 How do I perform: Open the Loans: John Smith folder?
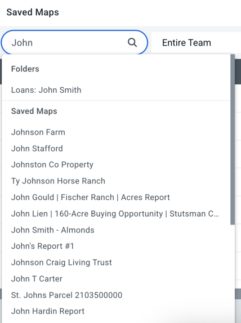click(x=116, y=90)
